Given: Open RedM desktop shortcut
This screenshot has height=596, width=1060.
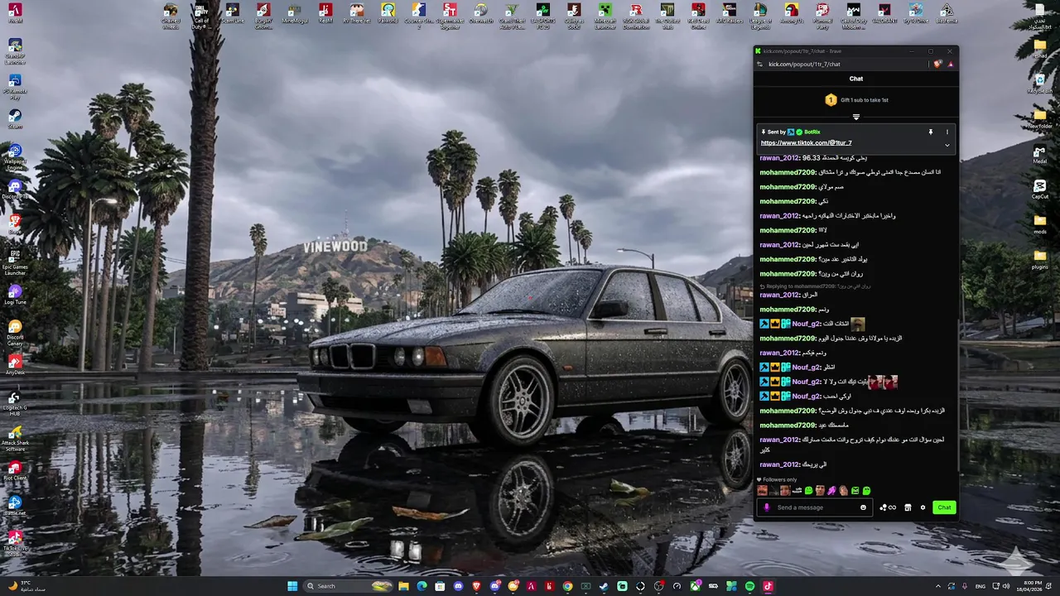Looking at the screenshot, I should (325, 13).
